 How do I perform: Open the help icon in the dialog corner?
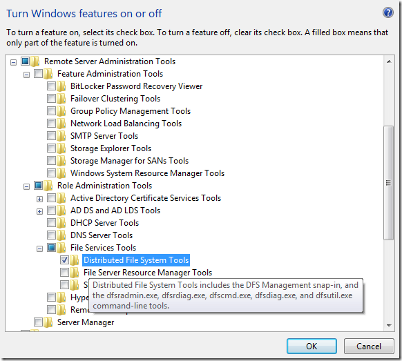click(x=388, y=12)
